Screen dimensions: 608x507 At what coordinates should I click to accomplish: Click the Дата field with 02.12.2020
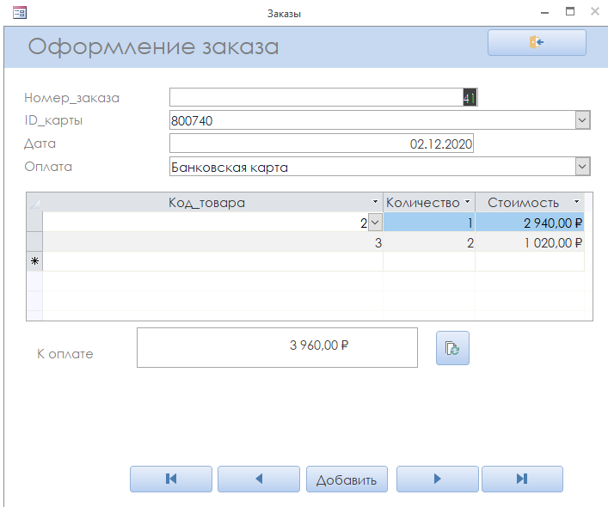pos(322,144)
